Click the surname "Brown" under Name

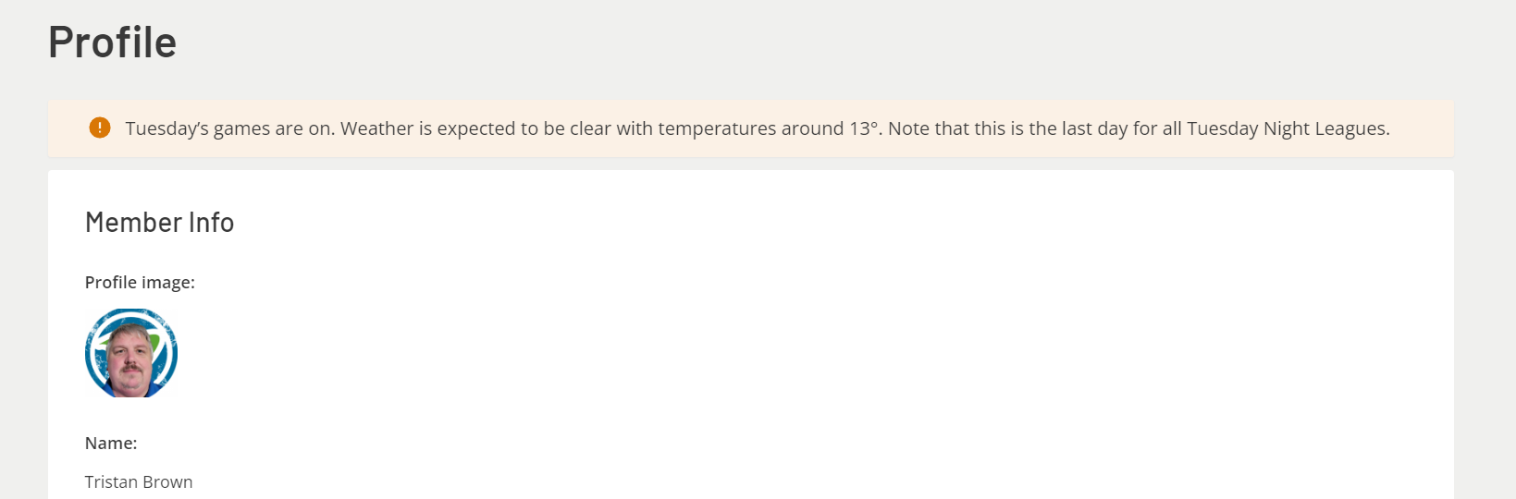point(167,482)
